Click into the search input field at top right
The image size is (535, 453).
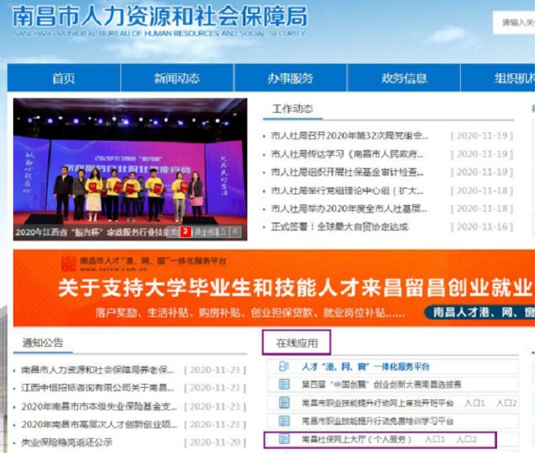click(x=515, y=23)
